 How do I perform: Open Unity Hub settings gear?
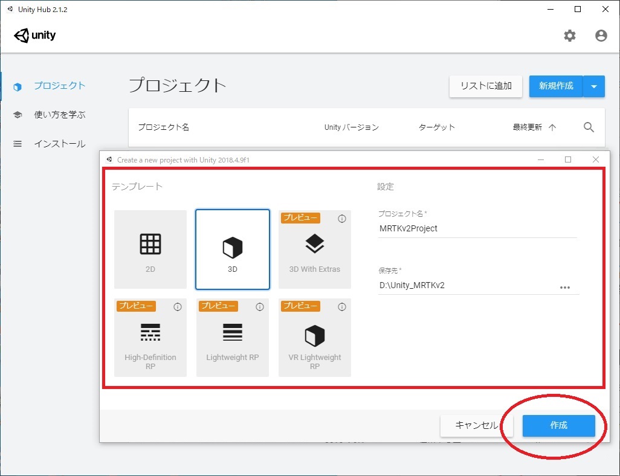[569, 36]
